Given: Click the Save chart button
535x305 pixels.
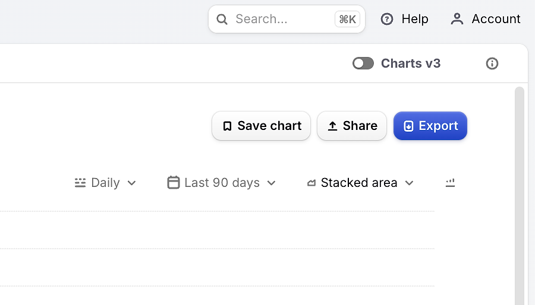Looking at the screenshot, I should click(x=262, y=126).
